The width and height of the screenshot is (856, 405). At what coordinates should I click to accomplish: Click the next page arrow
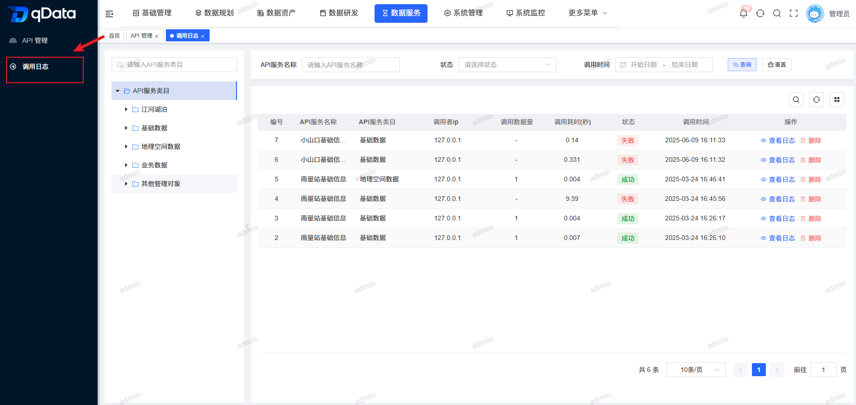[777, 370]
